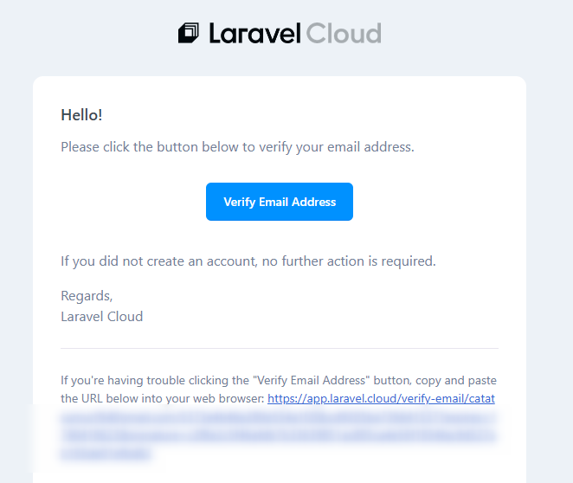Click the "Regards," closing line
This screenshot has height=483, width=573.
click(87, 296)
